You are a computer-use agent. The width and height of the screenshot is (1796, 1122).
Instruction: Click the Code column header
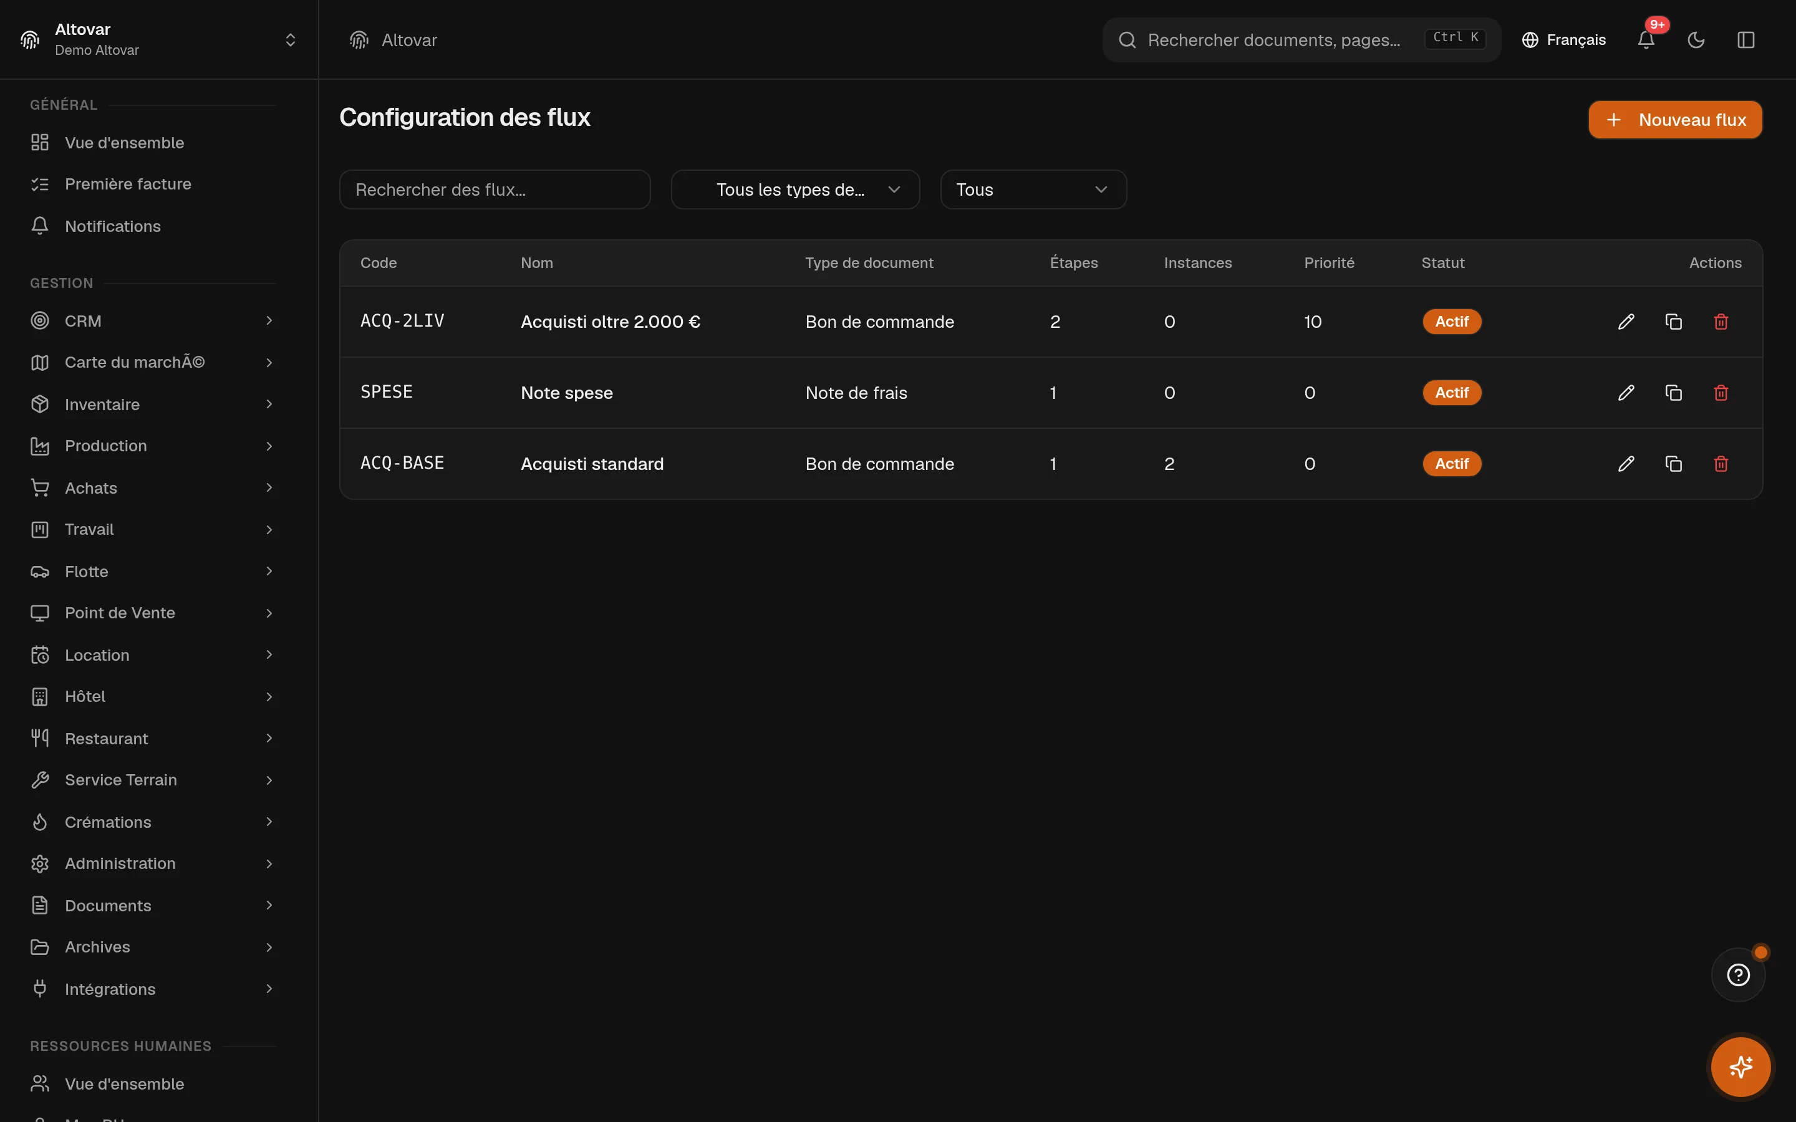coord(379,262)
